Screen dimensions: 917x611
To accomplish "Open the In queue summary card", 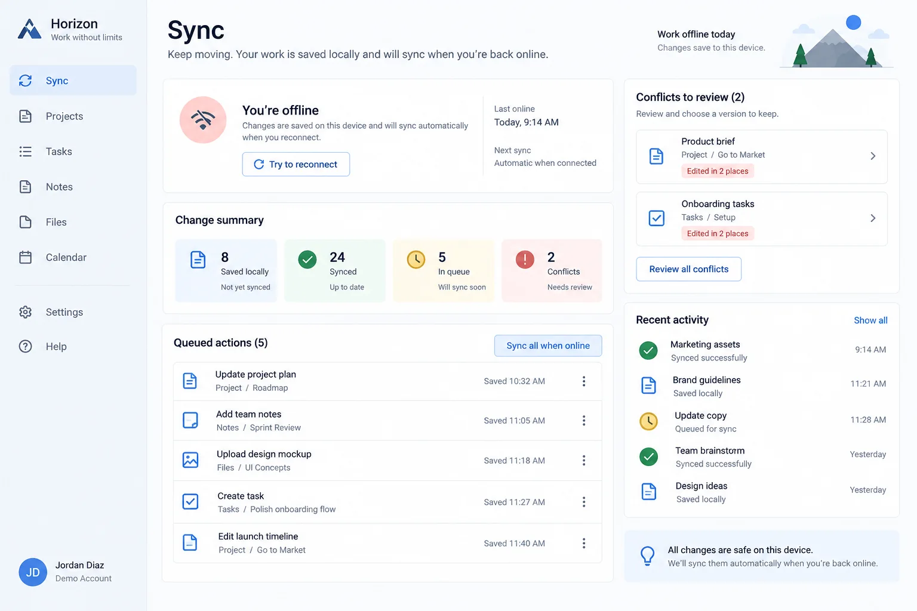I will (x=444, y=270).
